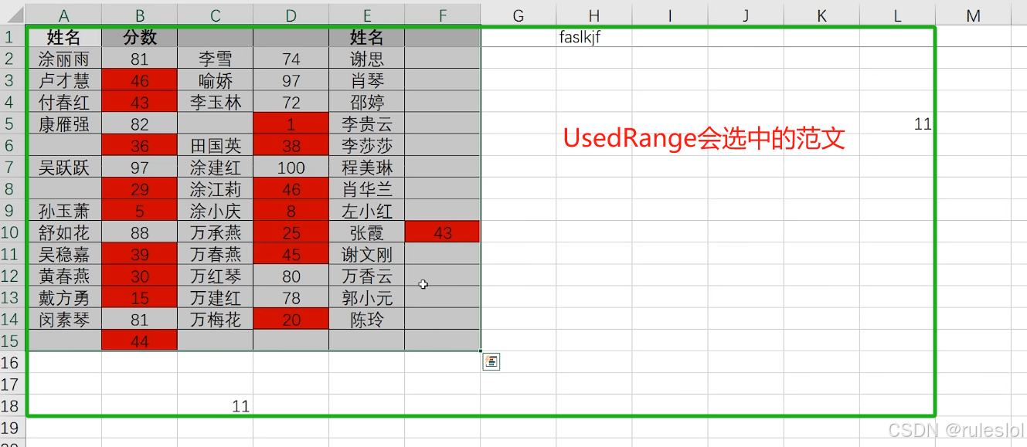The width and height of the screenshot is (1027, 447).
Task: Click the red cell with value 36
Action: pyautogui.click(x=140, y=145)
